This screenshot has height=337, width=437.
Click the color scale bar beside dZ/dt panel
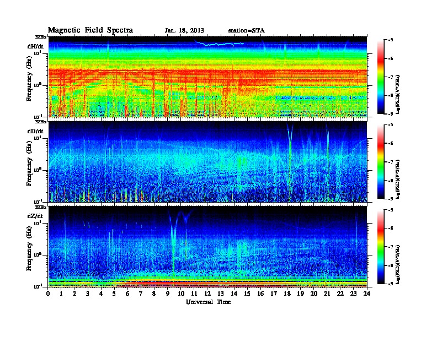click(x=381, y=247)
